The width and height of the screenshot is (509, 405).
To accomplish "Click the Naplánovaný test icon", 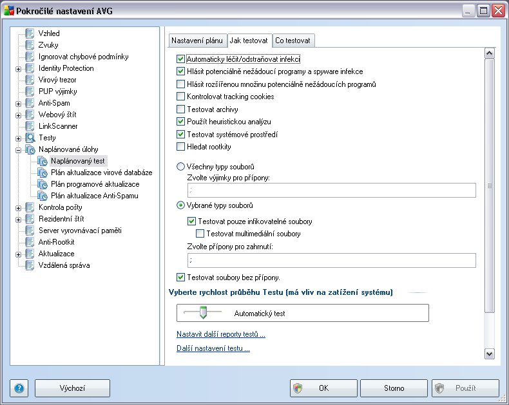I will click(x=42, y=161).
